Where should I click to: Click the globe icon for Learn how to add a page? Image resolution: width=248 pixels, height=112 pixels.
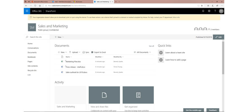[x=161, y=60]
